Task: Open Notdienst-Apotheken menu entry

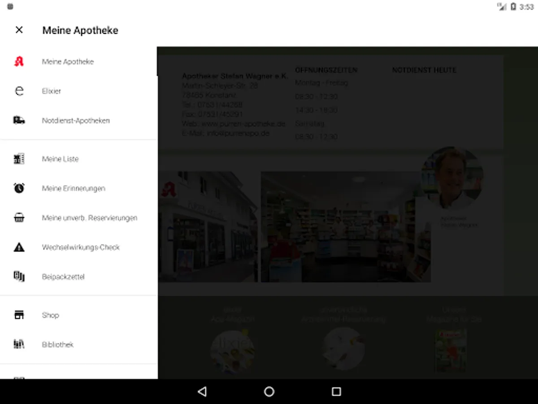Action: click(78, 120)
